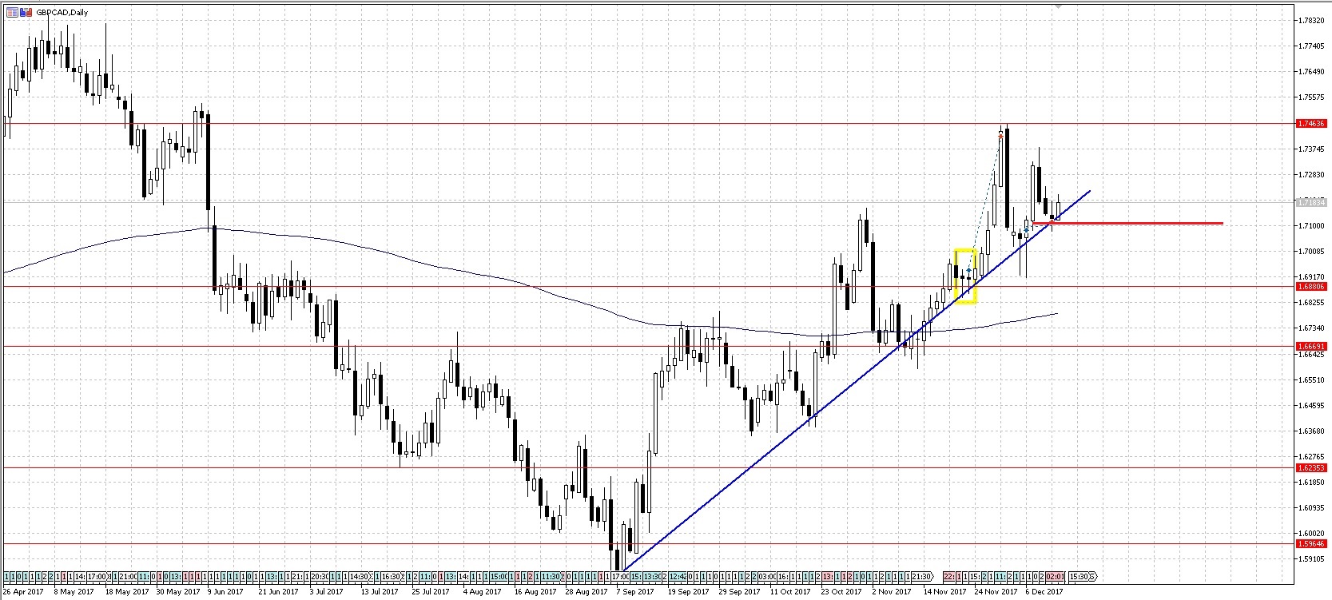This screenshot has width=1332, height=600.
Task: Click the red 1.68806 price label
Action: pyautogui.click(x=1312, y=286)
